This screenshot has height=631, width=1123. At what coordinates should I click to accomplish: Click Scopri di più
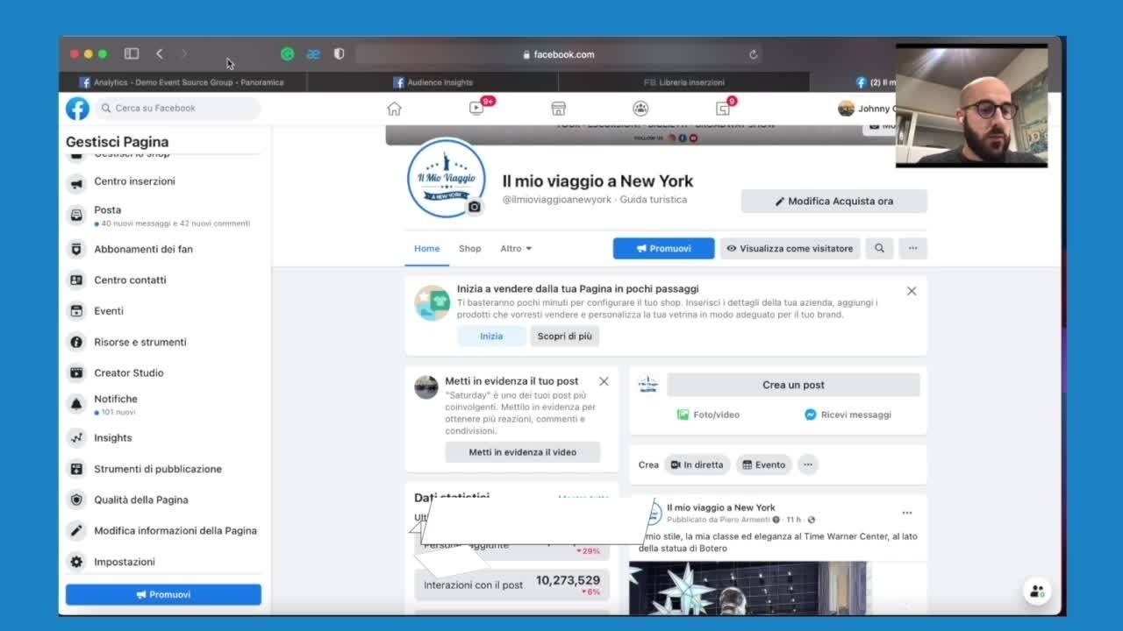coord(565,337)
